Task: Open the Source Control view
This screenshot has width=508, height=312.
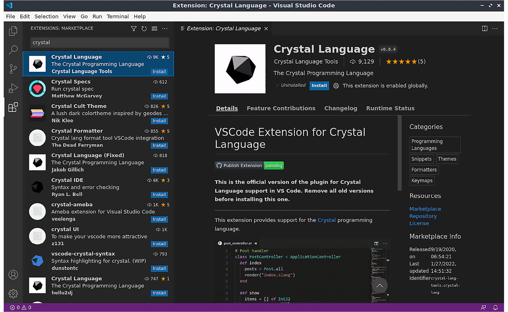Action: click(x=13, y=69)
